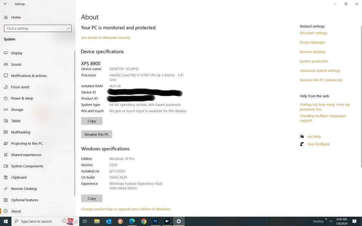Click the Give feedback person icon
This screenshot has height=226, width=362.
[x=302, y=144]
